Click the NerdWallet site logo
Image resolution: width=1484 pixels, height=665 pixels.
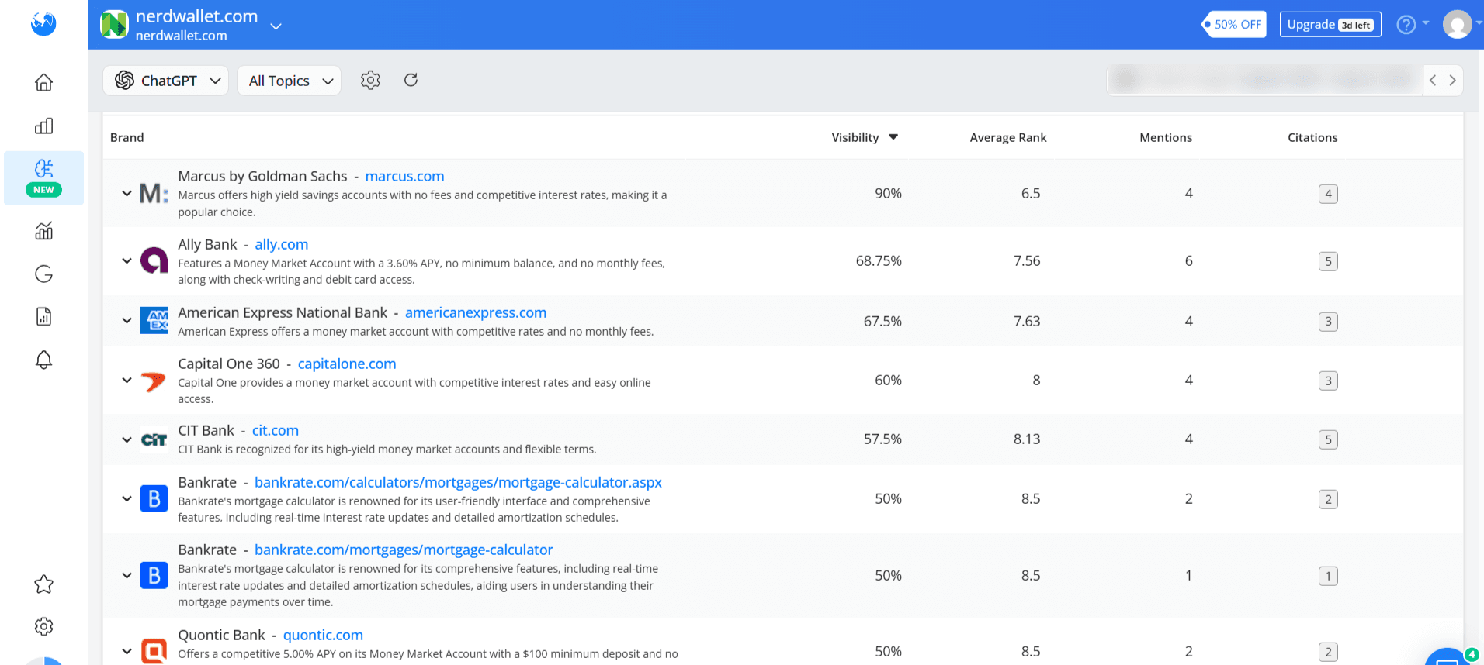(114, 25)
